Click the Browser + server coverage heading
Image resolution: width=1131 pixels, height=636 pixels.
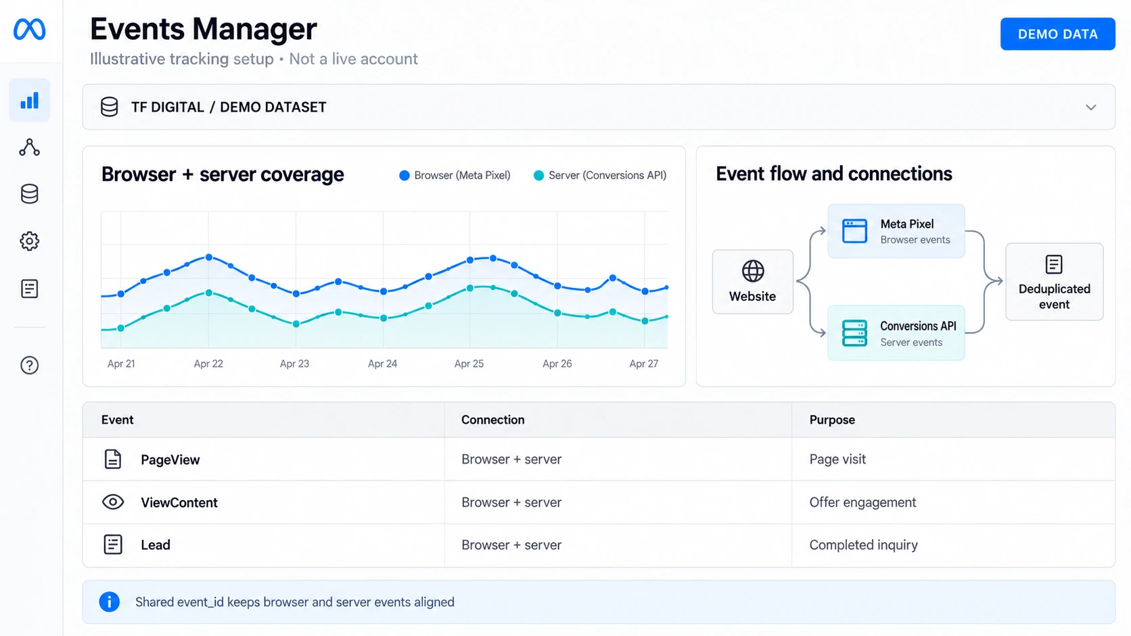(x=223, y=174)
